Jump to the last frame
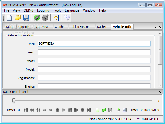The width and height of the screenshot is (165, 124). pos(89,110)
